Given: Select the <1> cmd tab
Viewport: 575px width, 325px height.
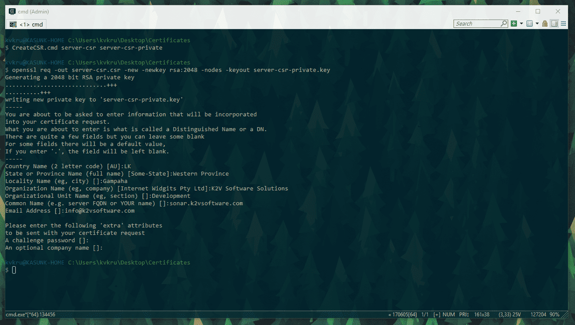Looking at the screenshot, I should [x=29, y=24].
